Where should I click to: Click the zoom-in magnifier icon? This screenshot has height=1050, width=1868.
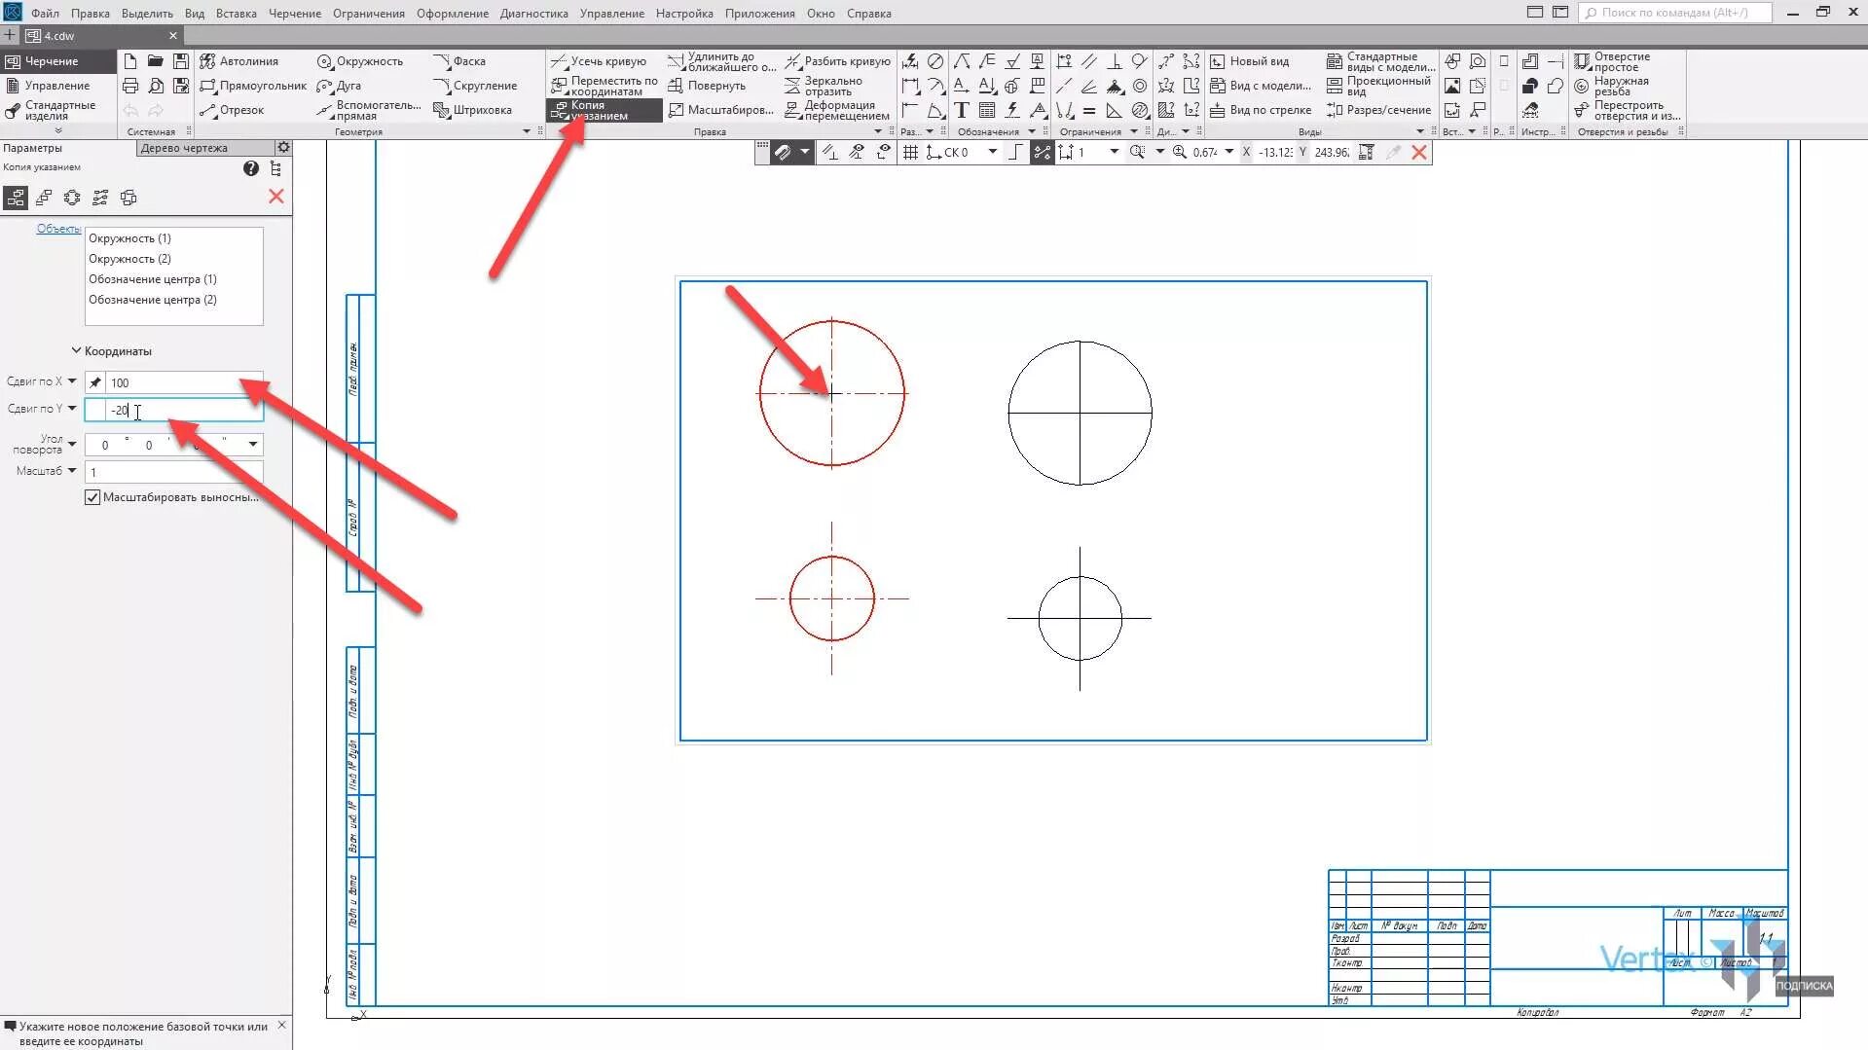pos(1180,152)
